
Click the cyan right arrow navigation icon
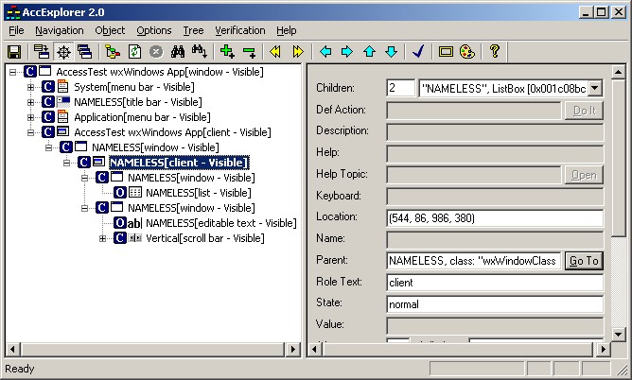pyautogui.click(x=346, y=51)
